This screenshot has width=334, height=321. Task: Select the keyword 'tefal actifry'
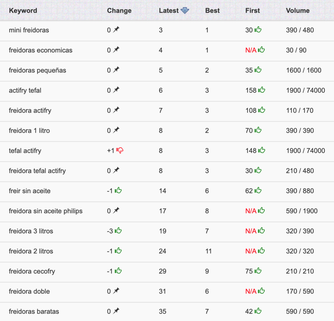(x=25, y=151)
